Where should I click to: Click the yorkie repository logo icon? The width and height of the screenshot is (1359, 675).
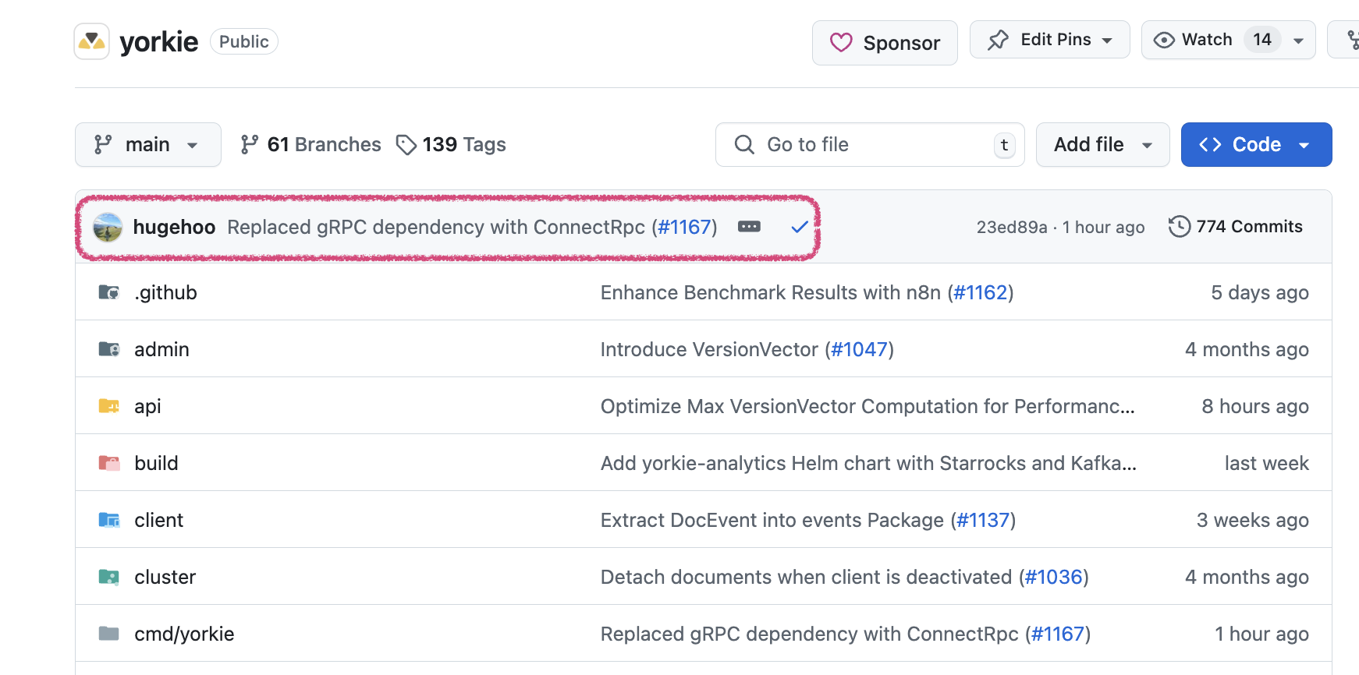click(x=92, y=41)
